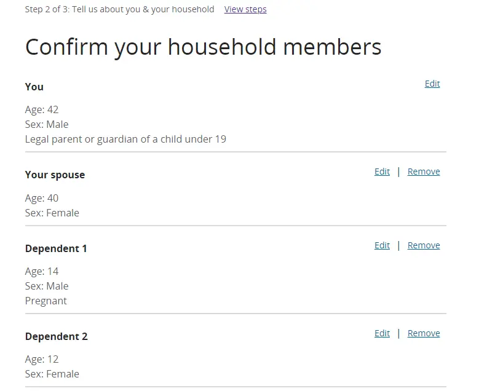This screenshot has height=391, width=487.
Task: Click the Confirm your household members heading
Action: (x=203, y=47)
